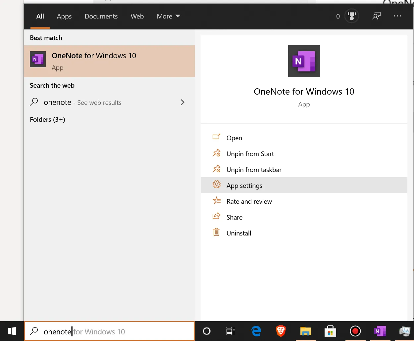Select the Web tab

(x=137, y=16)
